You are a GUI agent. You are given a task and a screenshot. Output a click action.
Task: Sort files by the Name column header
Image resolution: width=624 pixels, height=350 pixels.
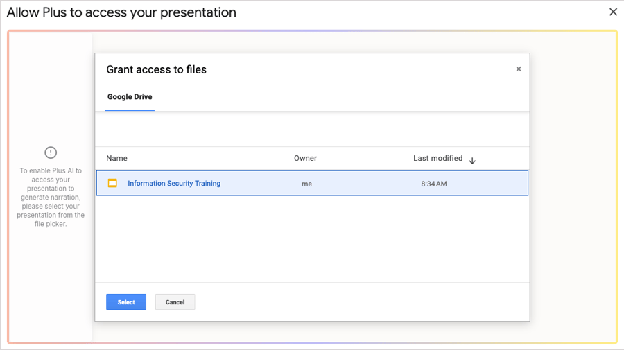116,158
